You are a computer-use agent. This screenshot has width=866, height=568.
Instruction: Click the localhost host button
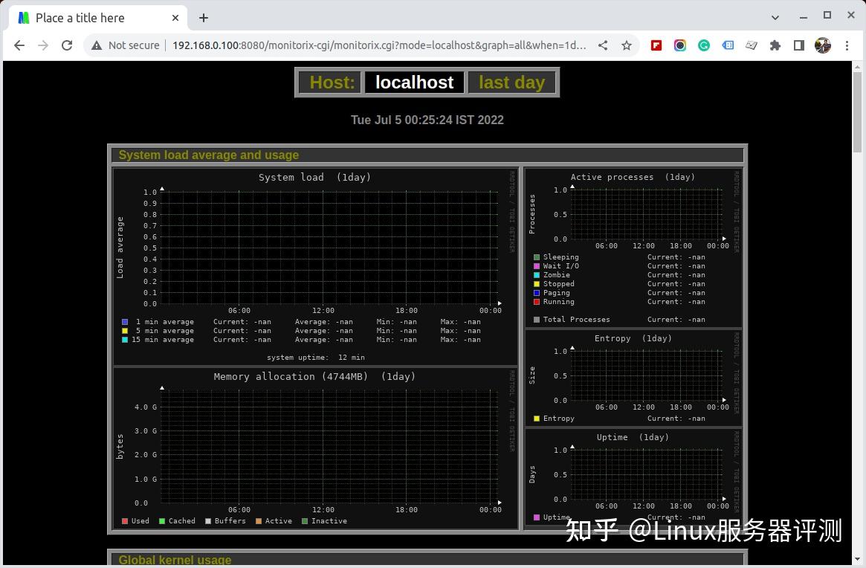414,83
